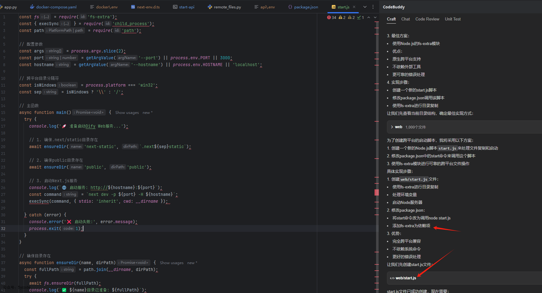
Task: Open the next-env.d.ts editor tab
Action: (145, 7)
